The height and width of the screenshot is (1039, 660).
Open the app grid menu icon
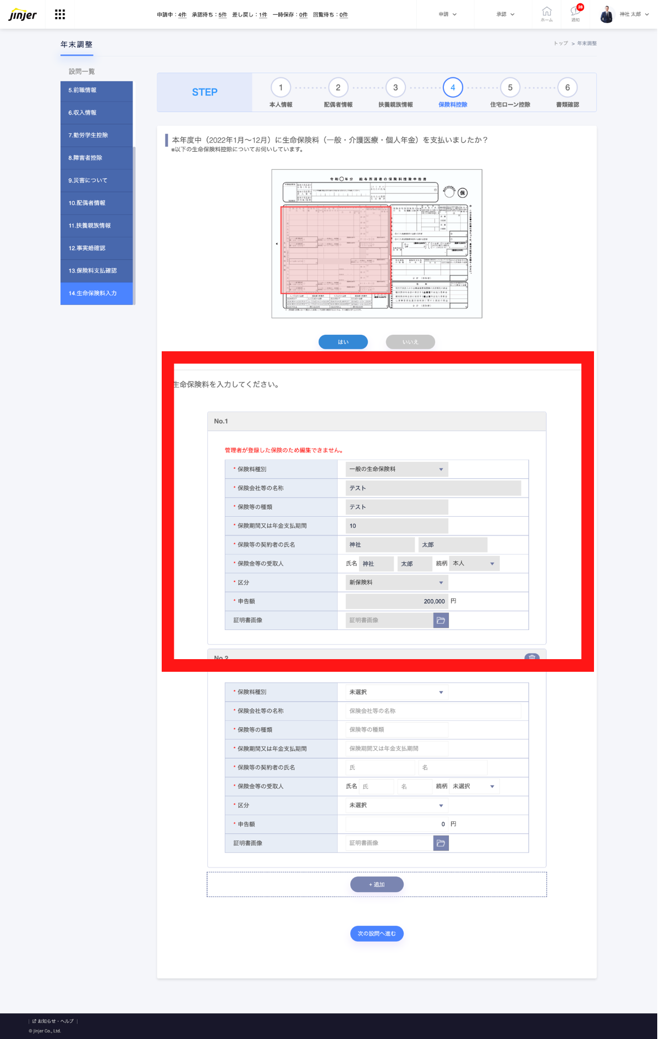point(60,14)
